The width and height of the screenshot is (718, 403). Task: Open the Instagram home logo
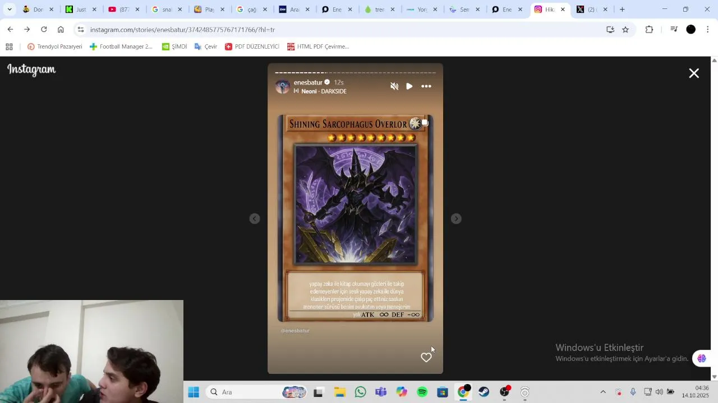pos(31,70)
